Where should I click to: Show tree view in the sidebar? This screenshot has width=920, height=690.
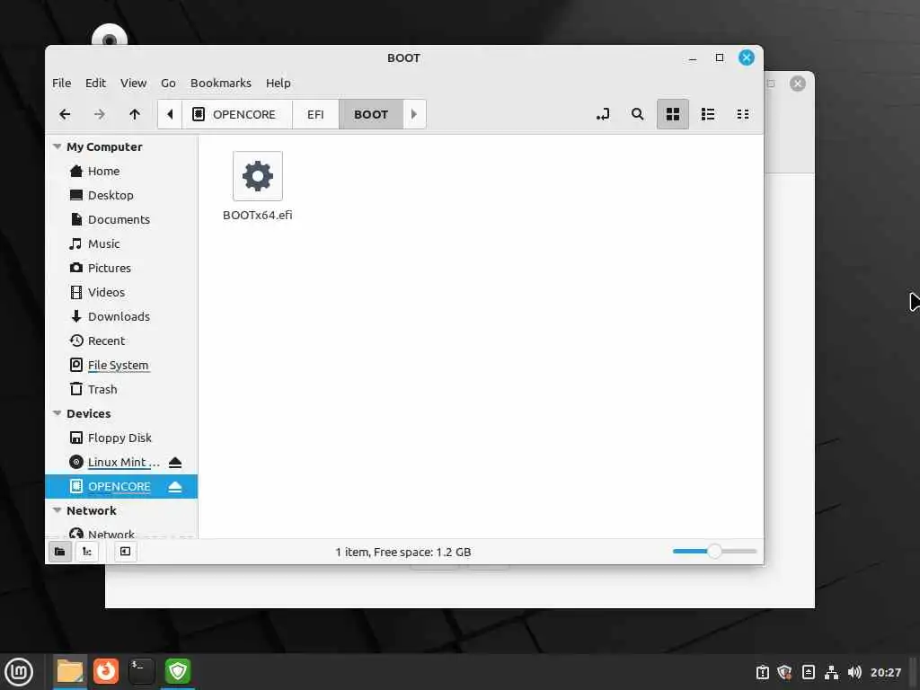click(x=87, y=552)
